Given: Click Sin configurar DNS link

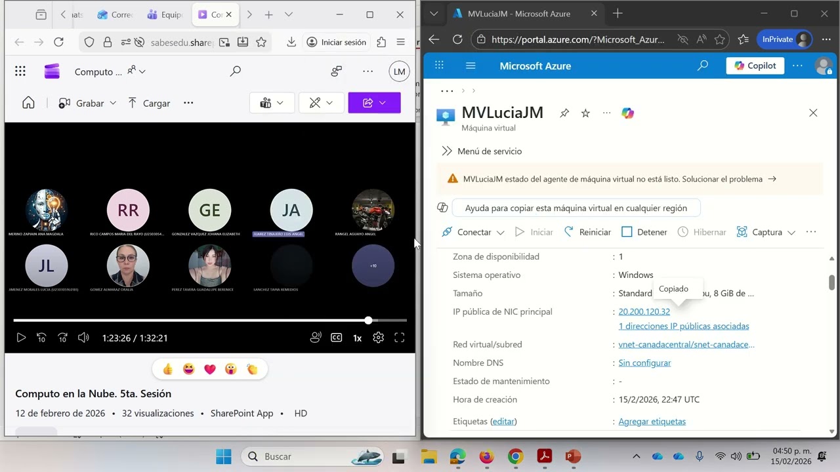Looking at the screenshot, I should pyautogui.click(x=644, y=363).
